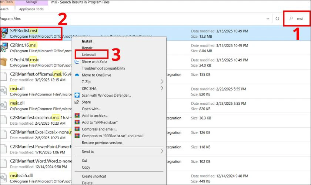Click the WinRAR icon beside Compress to "SPPRedist.rar" and email

(x=77, y=136)
